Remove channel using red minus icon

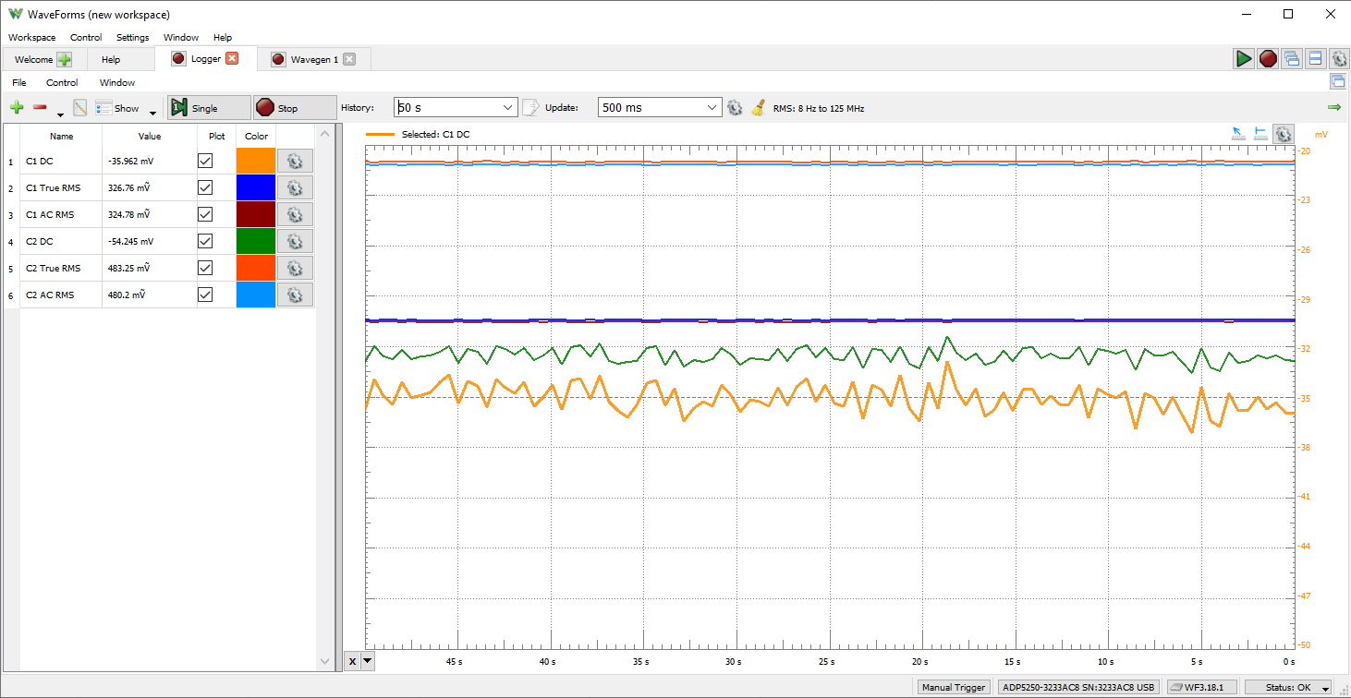pos(40,108)
